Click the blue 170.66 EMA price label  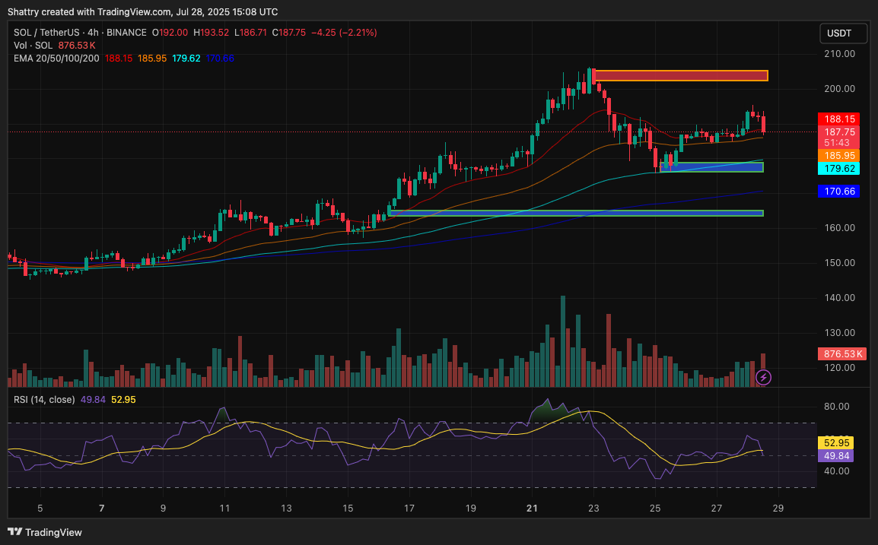pyautogui.click(x=838, y=192)
